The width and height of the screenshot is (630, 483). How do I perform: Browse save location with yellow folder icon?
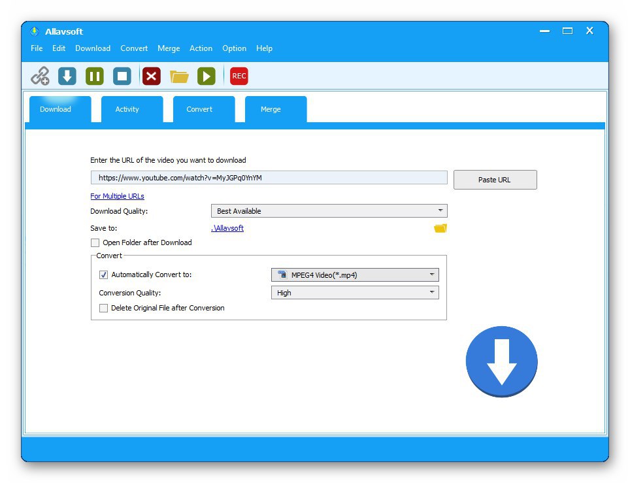[x=440, y=228]
